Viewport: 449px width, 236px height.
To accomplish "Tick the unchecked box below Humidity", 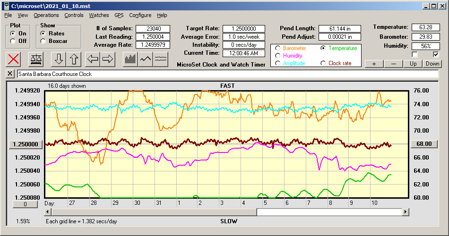I will coord(415,55).
